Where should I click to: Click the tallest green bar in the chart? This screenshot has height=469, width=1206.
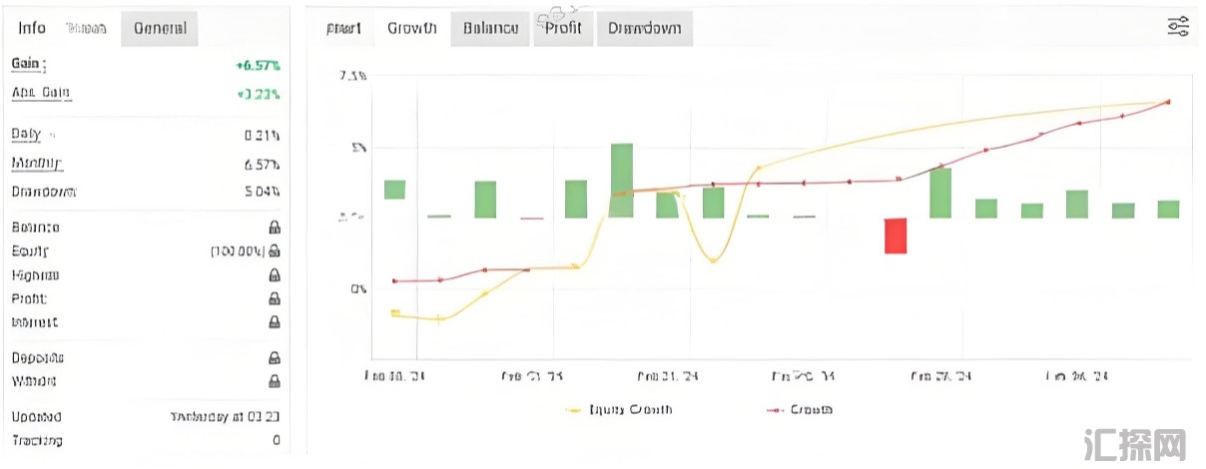pyautogui.click(x=622, y=181)
